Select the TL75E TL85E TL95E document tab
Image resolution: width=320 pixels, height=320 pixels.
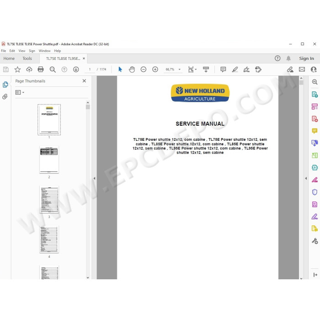[x=63, y=59]
